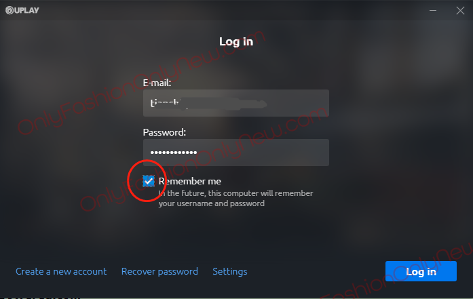Viewport: 473px width, 299px height.
Task: Focus the E-mail input field
Action: pyautogui.click(x=236, y=103)
